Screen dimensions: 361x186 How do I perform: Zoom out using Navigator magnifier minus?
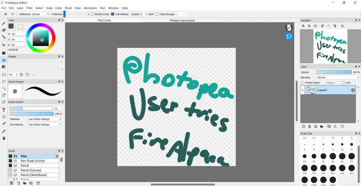(x=309, y=26)
